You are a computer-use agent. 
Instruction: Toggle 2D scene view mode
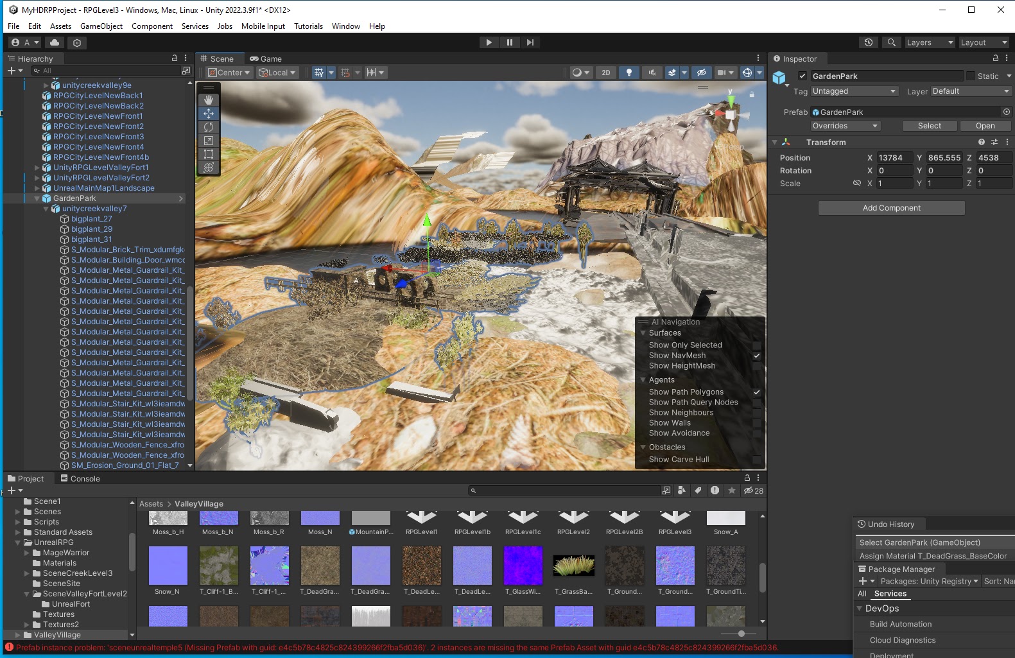pyautogui.click(x=605, y=73)
